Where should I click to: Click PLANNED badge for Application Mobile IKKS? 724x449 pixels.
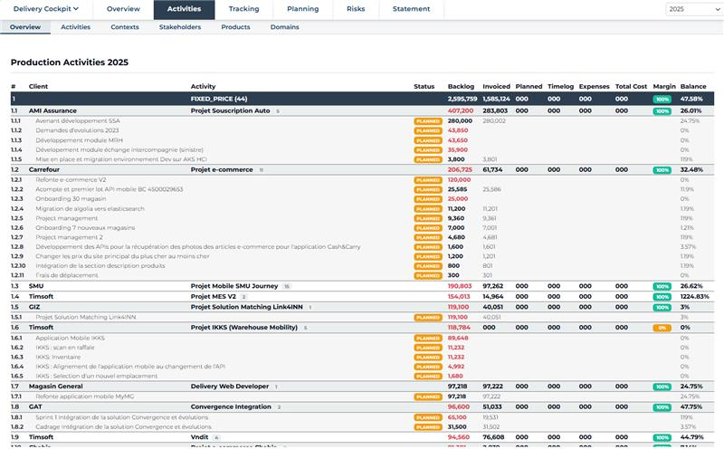(x=427, y=339)
